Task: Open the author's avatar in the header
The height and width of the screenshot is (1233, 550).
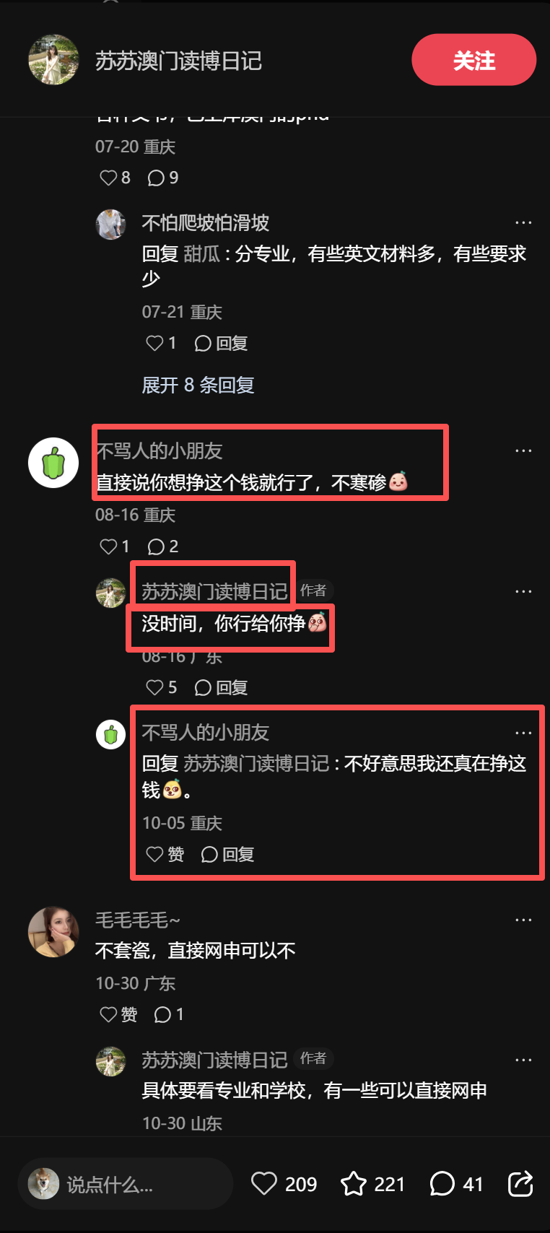Action: [x=53, y=60]
